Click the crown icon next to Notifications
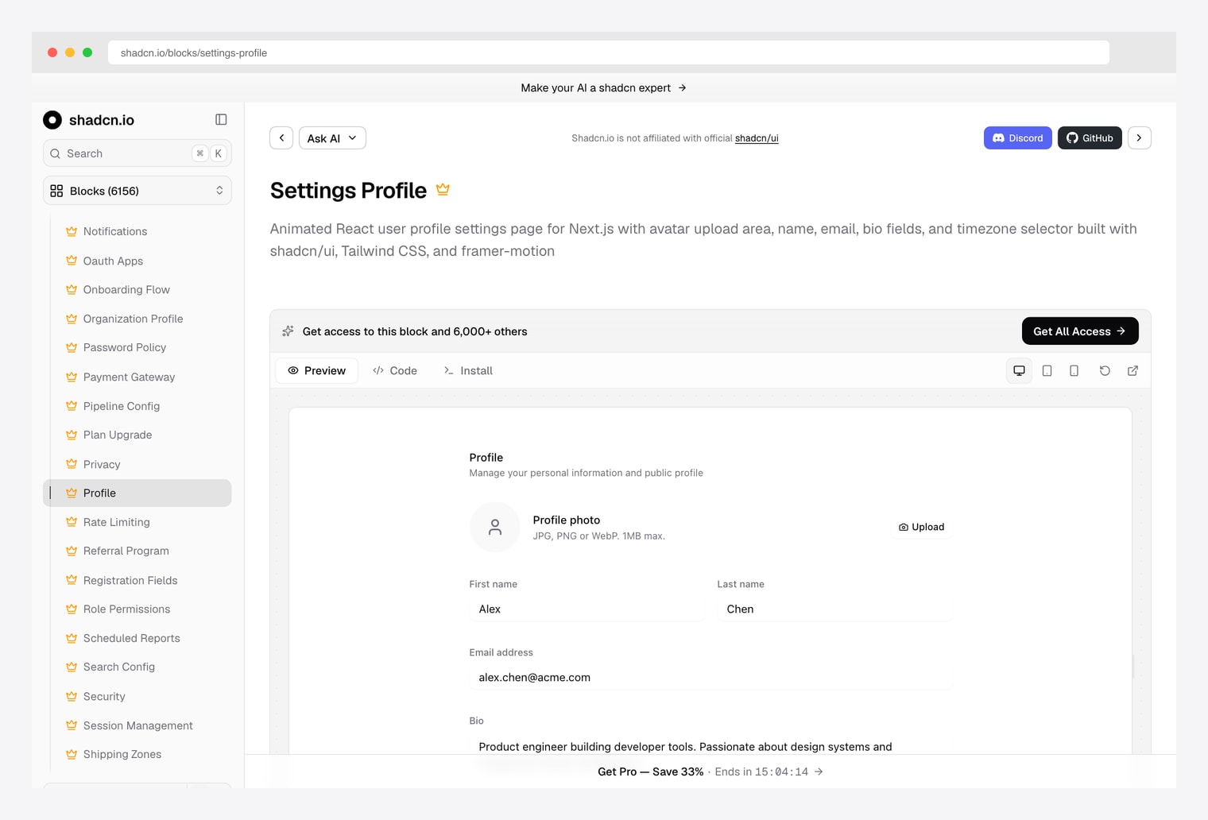 (72, 231)
